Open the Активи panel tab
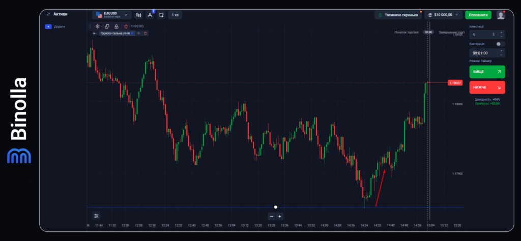Screen dimensions: 521x241 click(57, 14)
